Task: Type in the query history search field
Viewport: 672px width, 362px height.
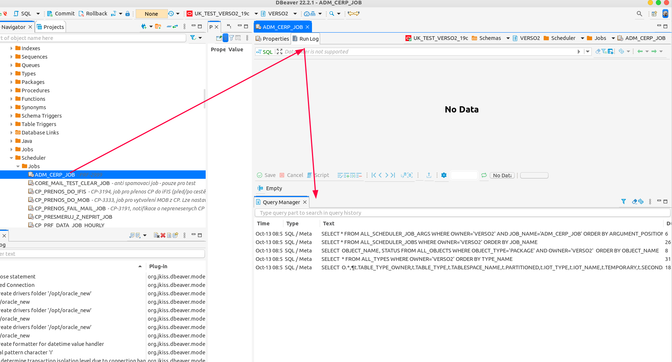Action: 367,213
